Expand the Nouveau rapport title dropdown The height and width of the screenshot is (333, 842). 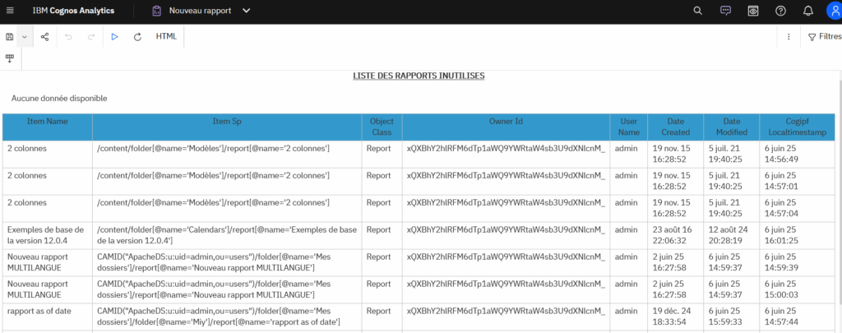pos(246,11)
